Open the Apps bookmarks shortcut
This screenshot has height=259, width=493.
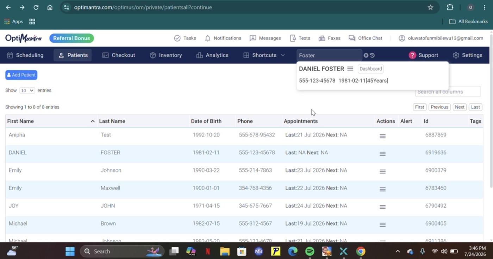[x=13, y=21]
